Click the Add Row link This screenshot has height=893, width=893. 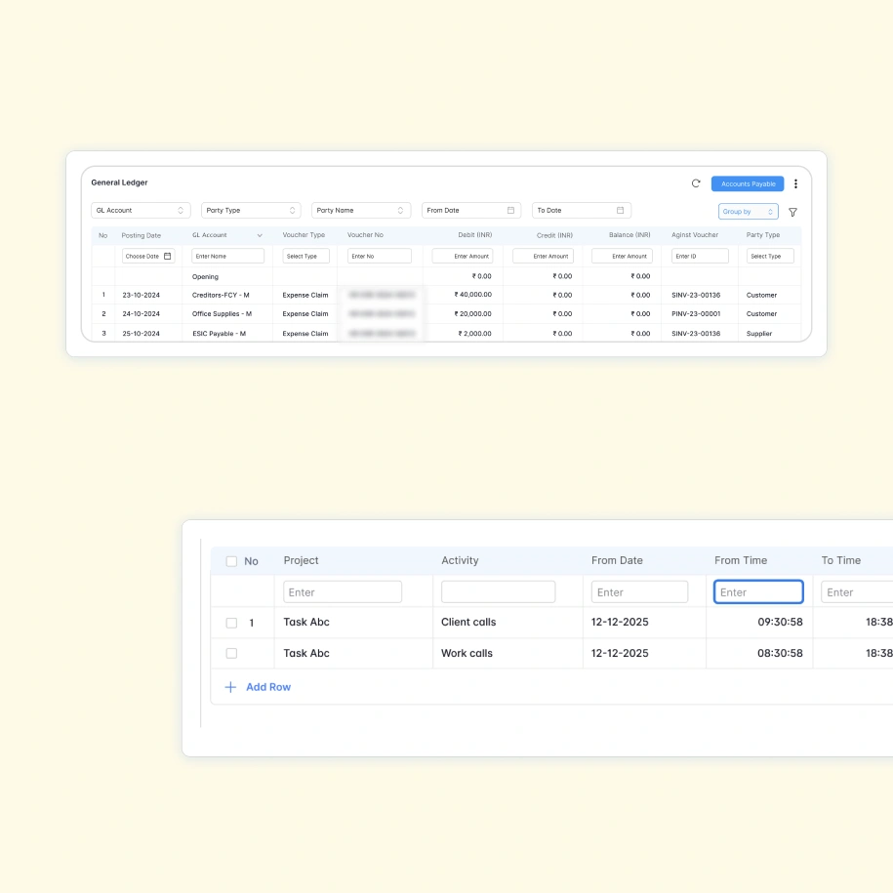coord(268,687)
